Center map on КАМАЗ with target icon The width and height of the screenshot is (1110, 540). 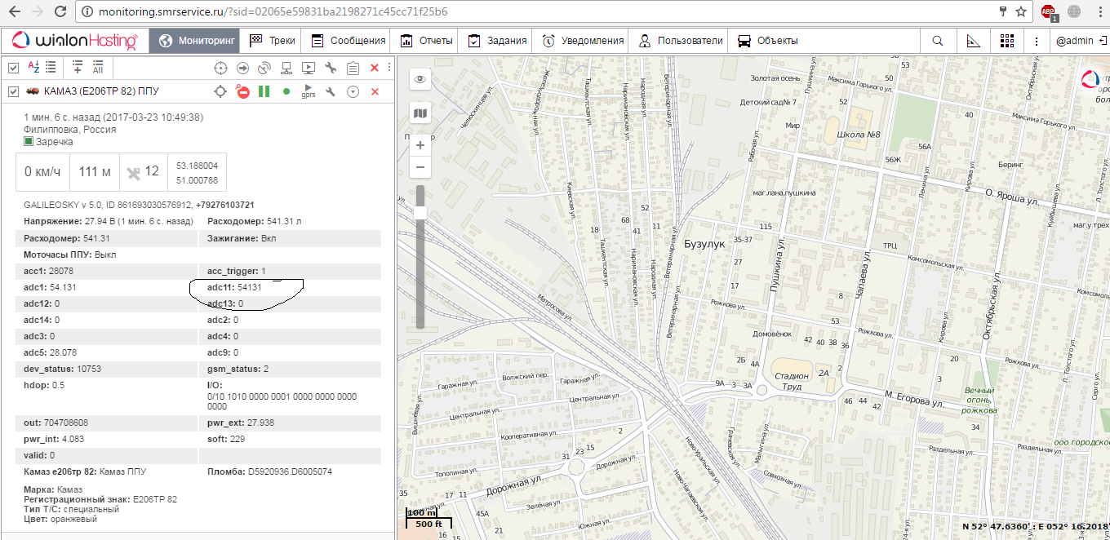click(220, 92)
